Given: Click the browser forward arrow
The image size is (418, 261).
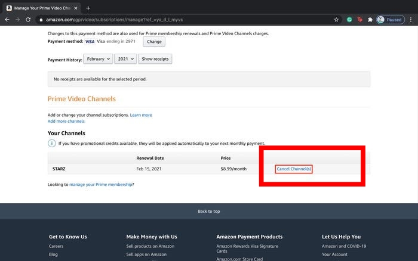Looking at the screenshot, I should click(x=17, y=20).
